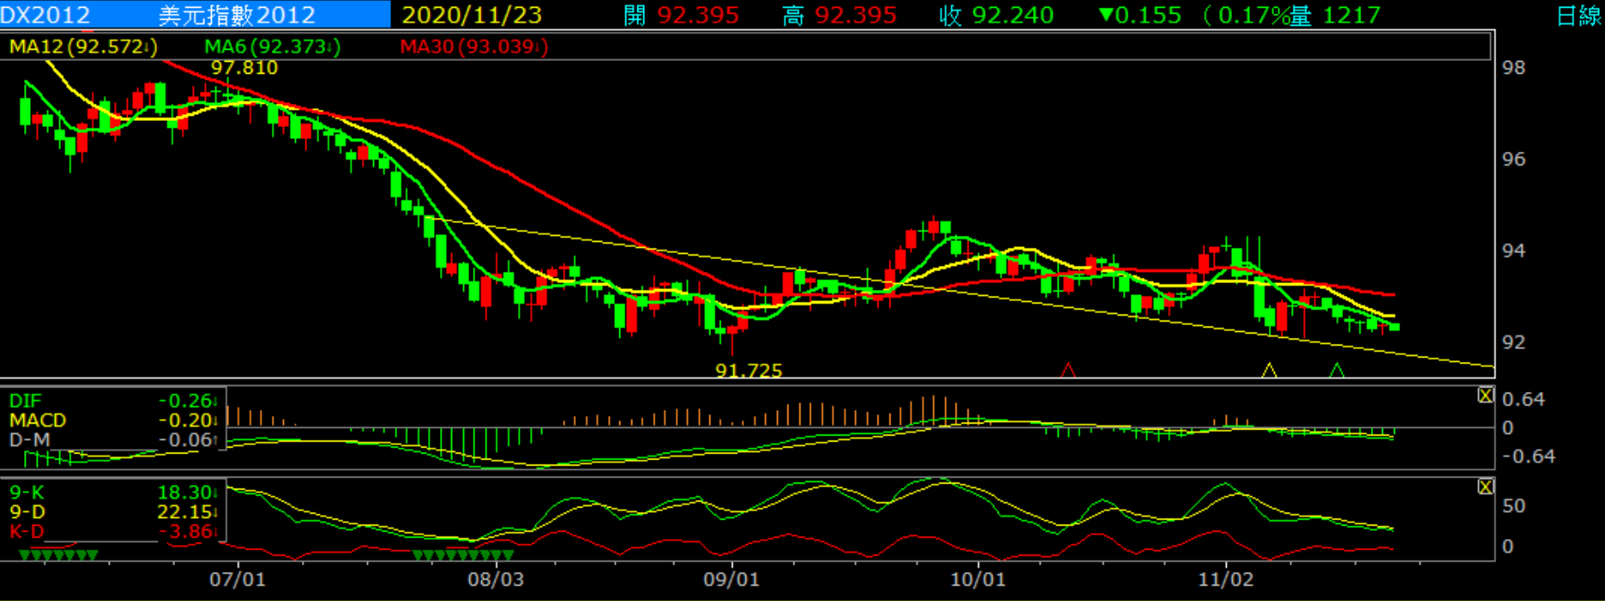Select the DIF indicator label
Viewport: 1605px width, 601px height.
click(25, 400)
